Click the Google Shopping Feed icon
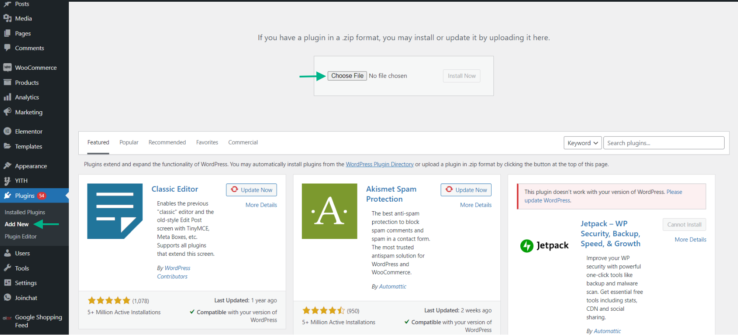The image size is (738, 335). tap(7, 318)
